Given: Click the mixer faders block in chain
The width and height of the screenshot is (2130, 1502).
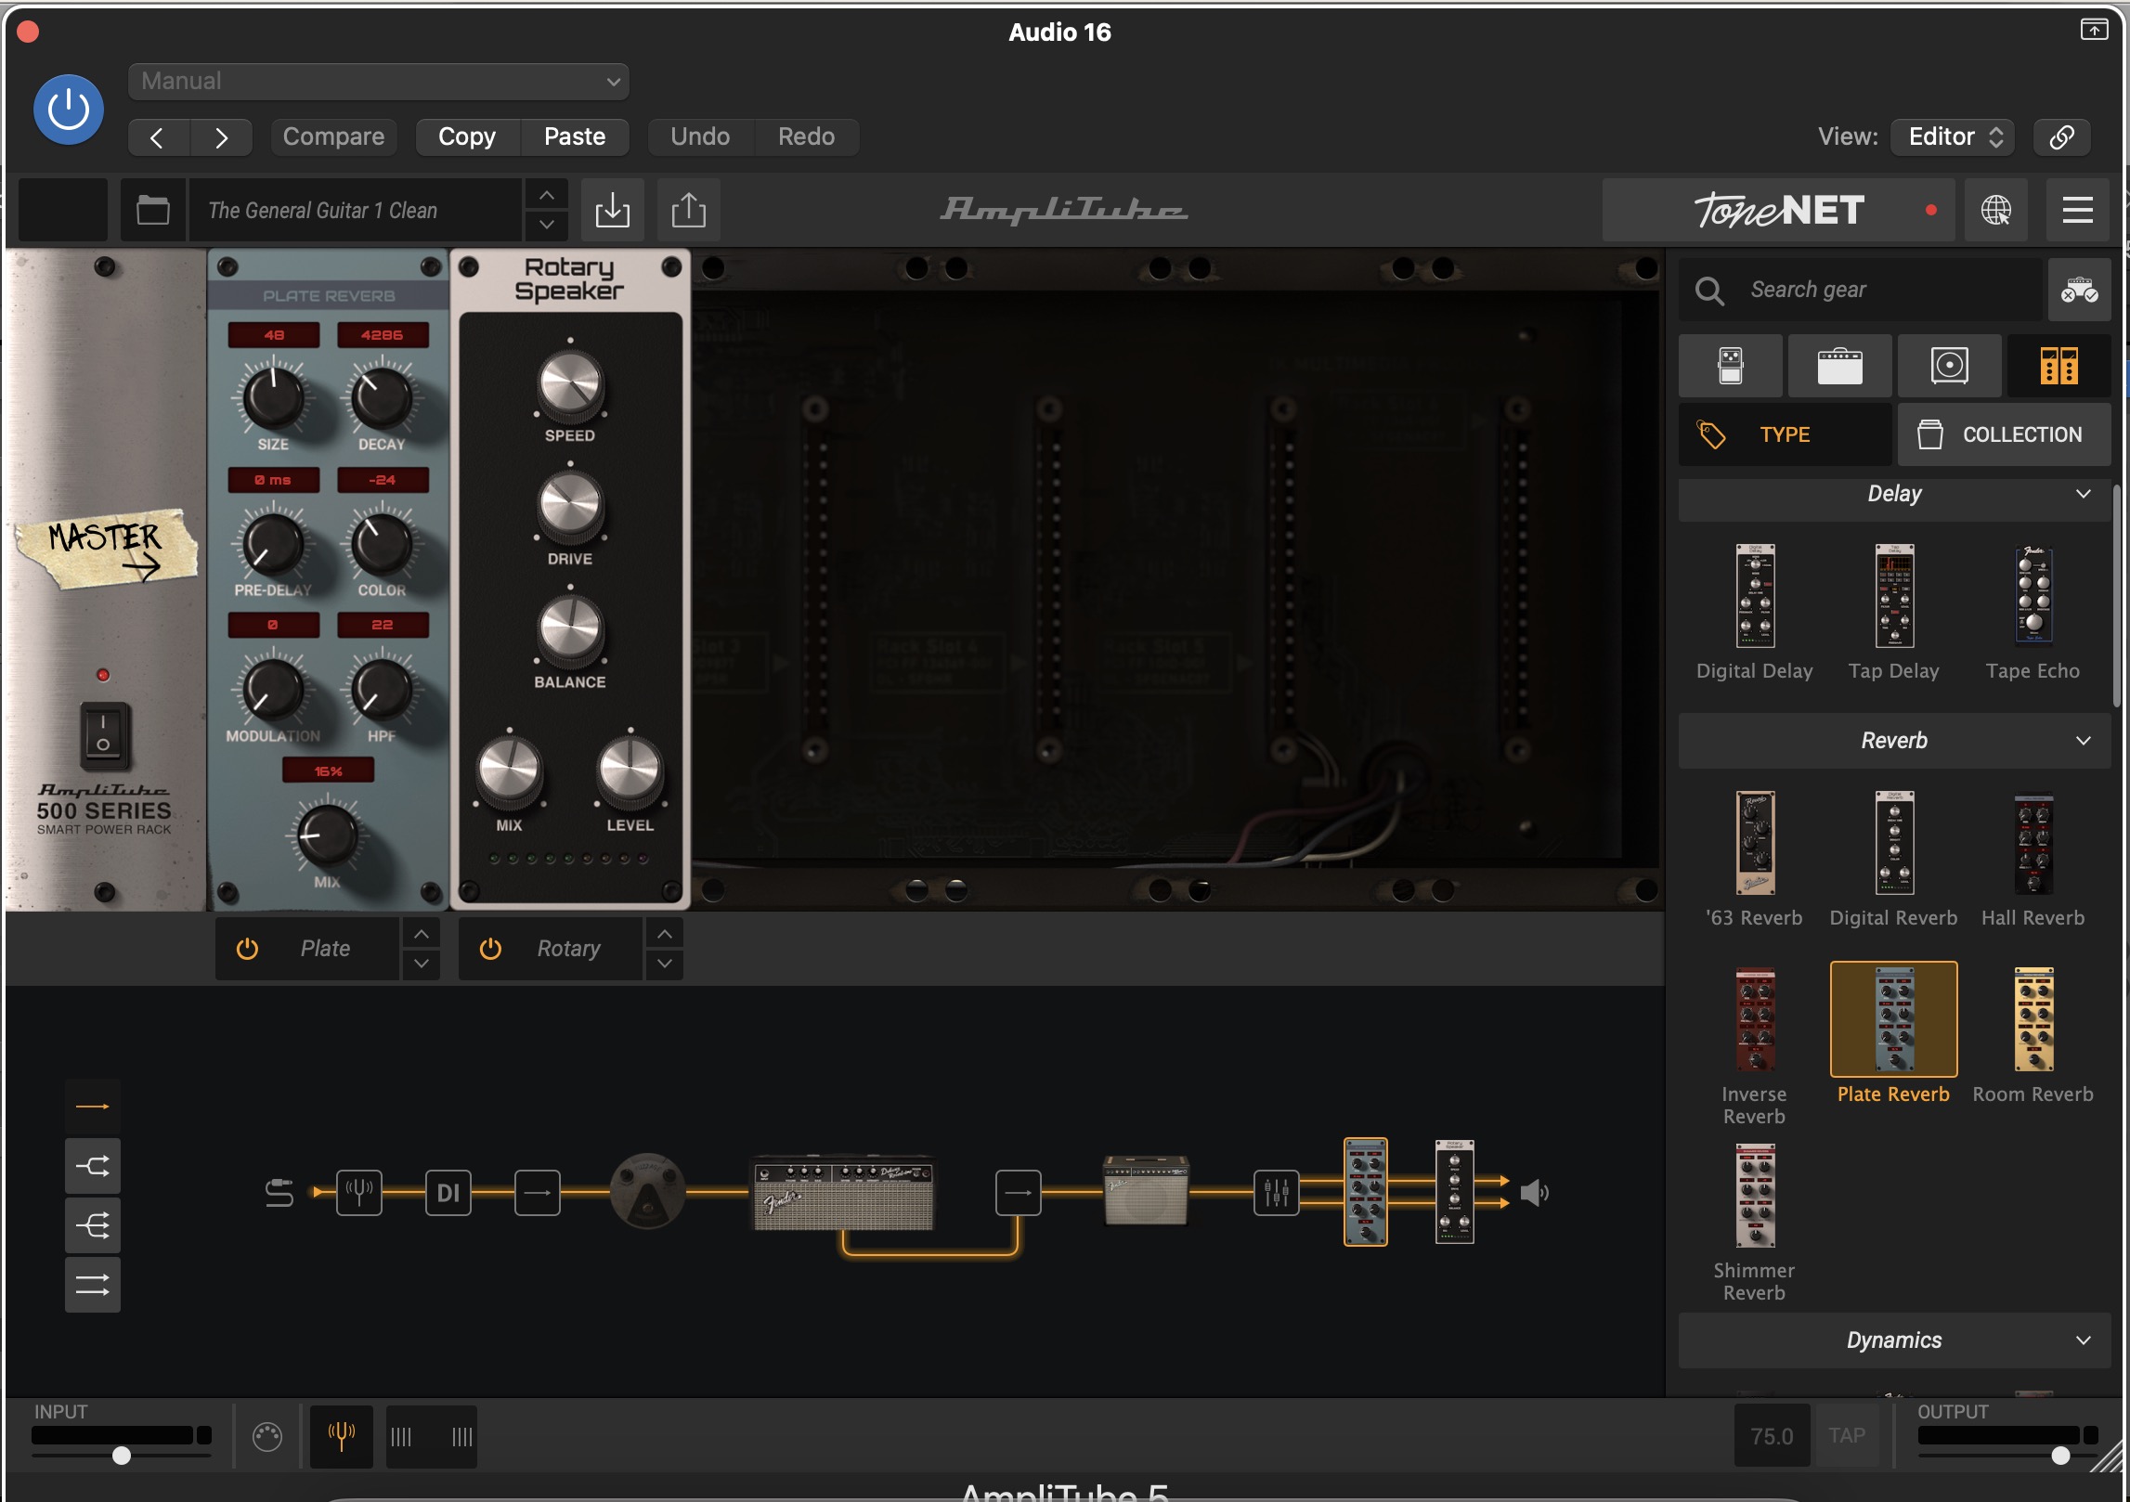Looking at the screenshot, I should (x=1277, y=1193).
